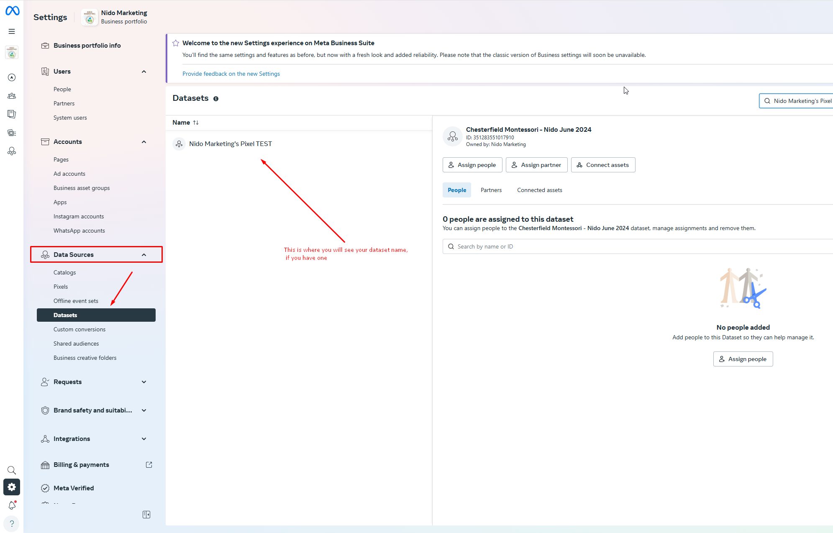Select the Nido Marketing's Pixel TEST row
The height and width of the screenshot is (533, 833).
click(299, 144)
